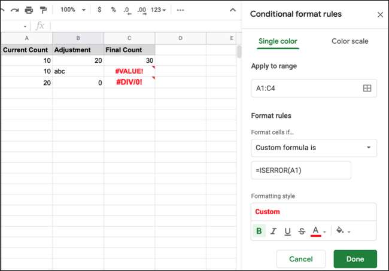Toggle bold in formatting style
The image size is (389, 271).
(259, 231)
